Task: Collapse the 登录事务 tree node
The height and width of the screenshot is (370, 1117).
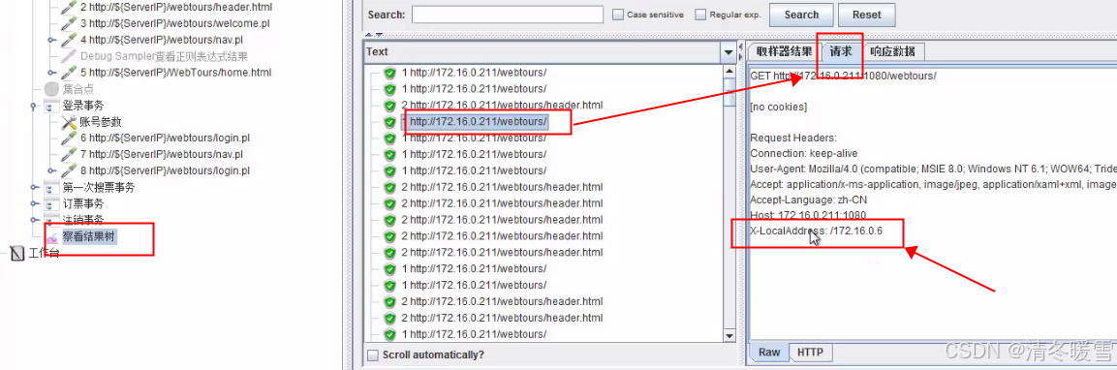Action: pos(34,107)
